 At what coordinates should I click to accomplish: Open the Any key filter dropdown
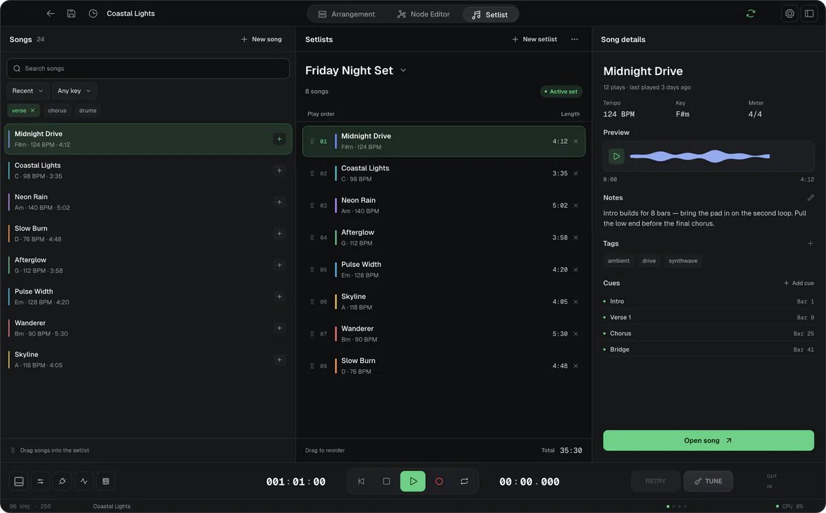click(74, 91)
